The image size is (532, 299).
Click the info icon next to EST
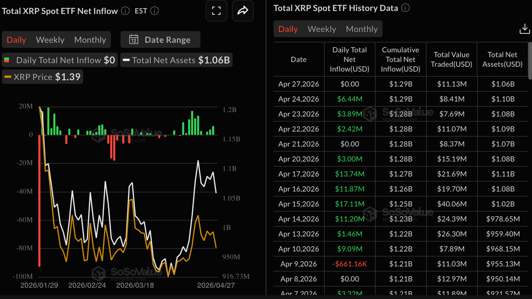tap(156, 10)
